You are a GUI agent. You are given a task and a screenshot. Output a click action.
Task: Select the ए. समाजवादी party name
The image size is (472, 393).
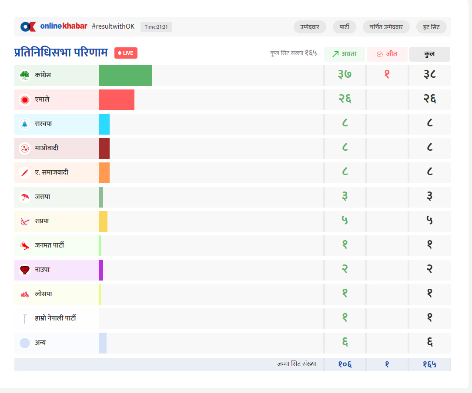(x=51, y=172)
